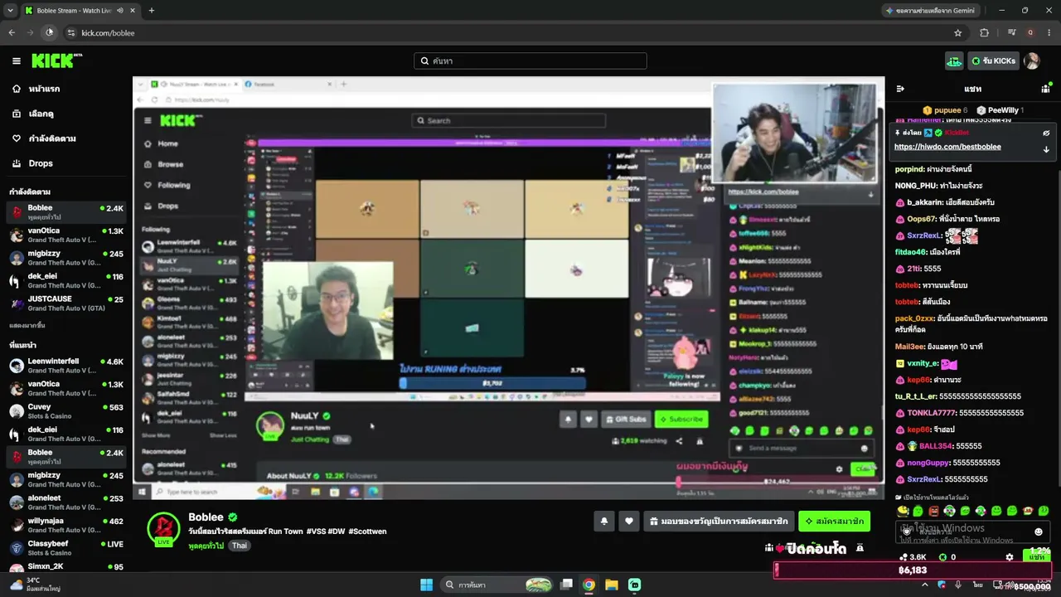View site information icon by the URL
This screenshot has width=1061, height=597.
pos(71,32)
